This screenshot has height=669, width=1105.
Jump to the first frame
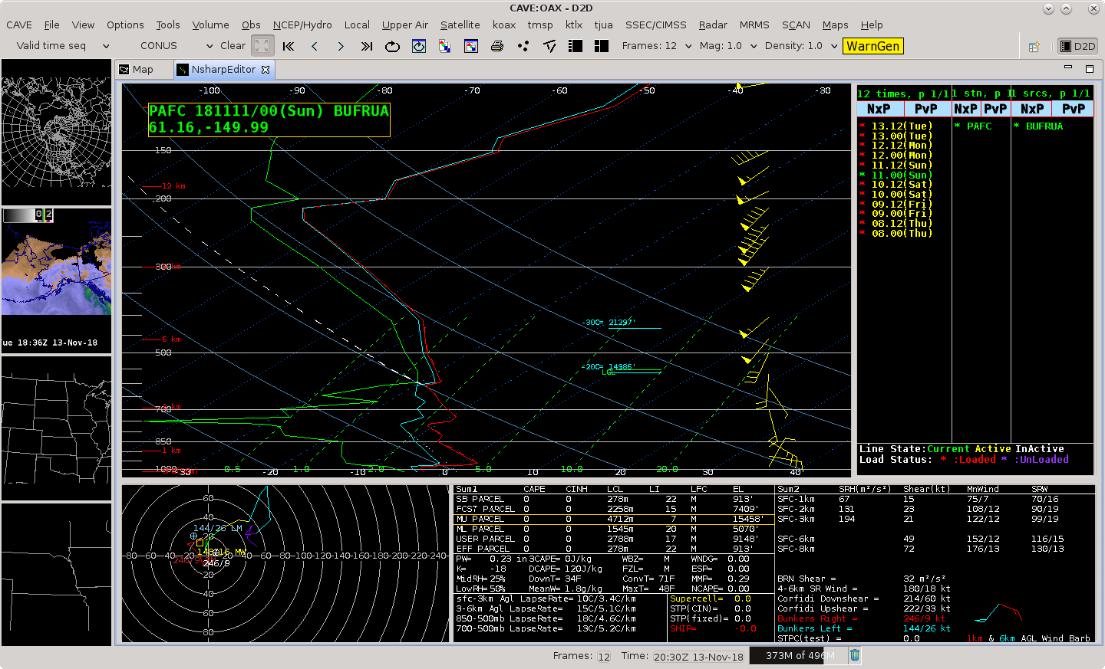(289, 46)
